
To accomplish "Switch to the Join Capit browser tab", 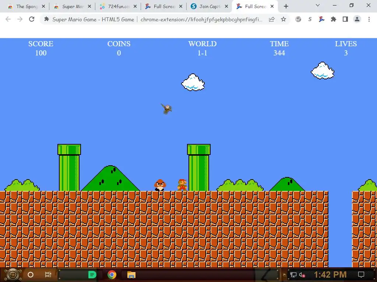I will (209, 7).
